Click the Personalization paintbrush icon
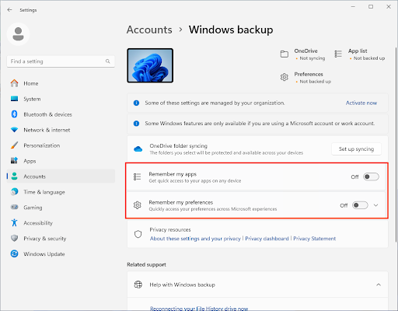Screen dimensions: 398x311 [x=15, y=145]
